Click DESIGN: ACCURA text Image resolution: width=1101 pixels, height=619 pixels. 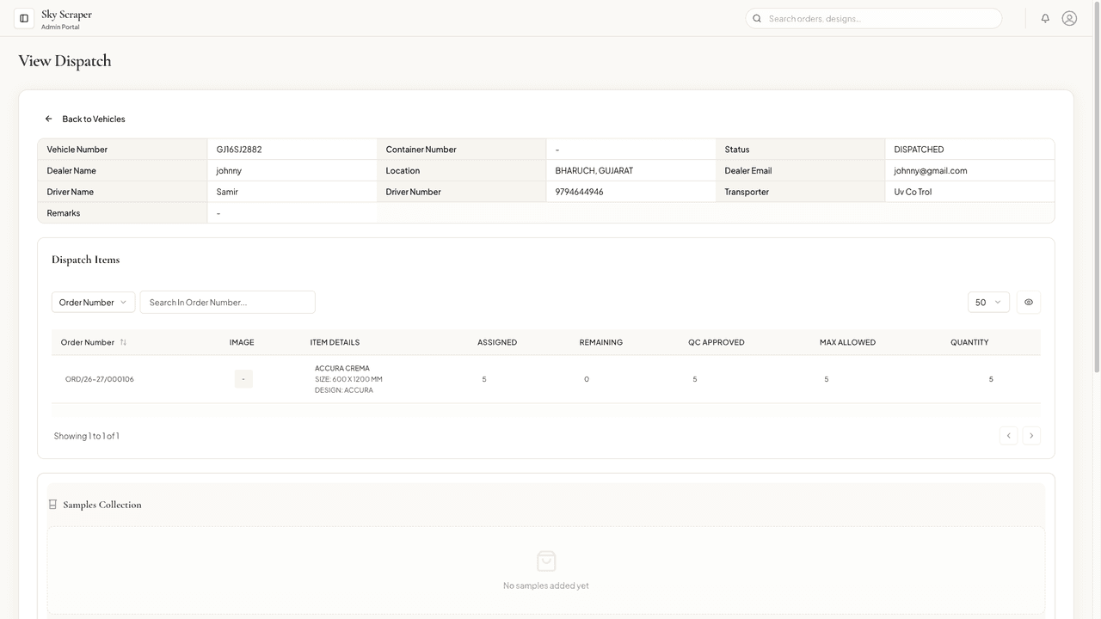[344, 390]
